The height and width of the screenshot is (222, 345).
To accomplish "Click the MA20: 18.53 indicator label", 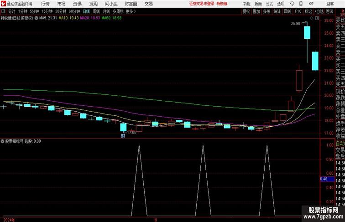I will pyautogui.click(x=90, y=18).
